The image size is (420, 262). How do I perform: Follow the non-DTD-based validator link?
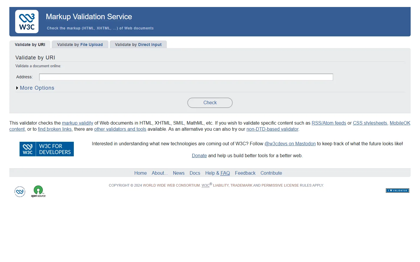pyautogui.click(x=272, y=129)
